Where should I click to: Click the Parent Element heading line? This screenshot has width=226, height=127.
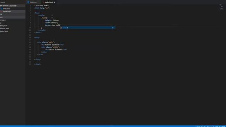coord(53,45)
